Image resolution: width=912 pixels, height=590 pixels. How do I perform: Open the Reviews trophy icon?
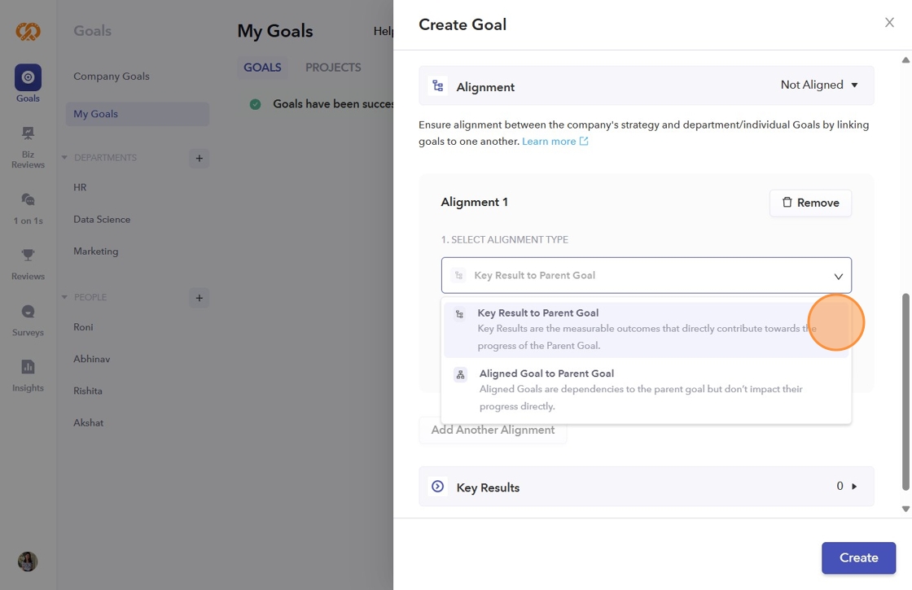(28, 256)
